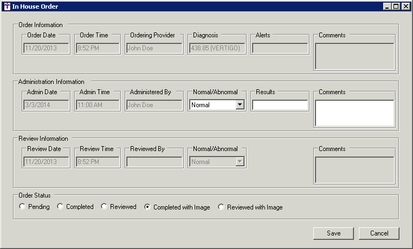Expand the Review Normal/Abnormal dropdown arrow

pyautogui.click(x=240, y=162)
